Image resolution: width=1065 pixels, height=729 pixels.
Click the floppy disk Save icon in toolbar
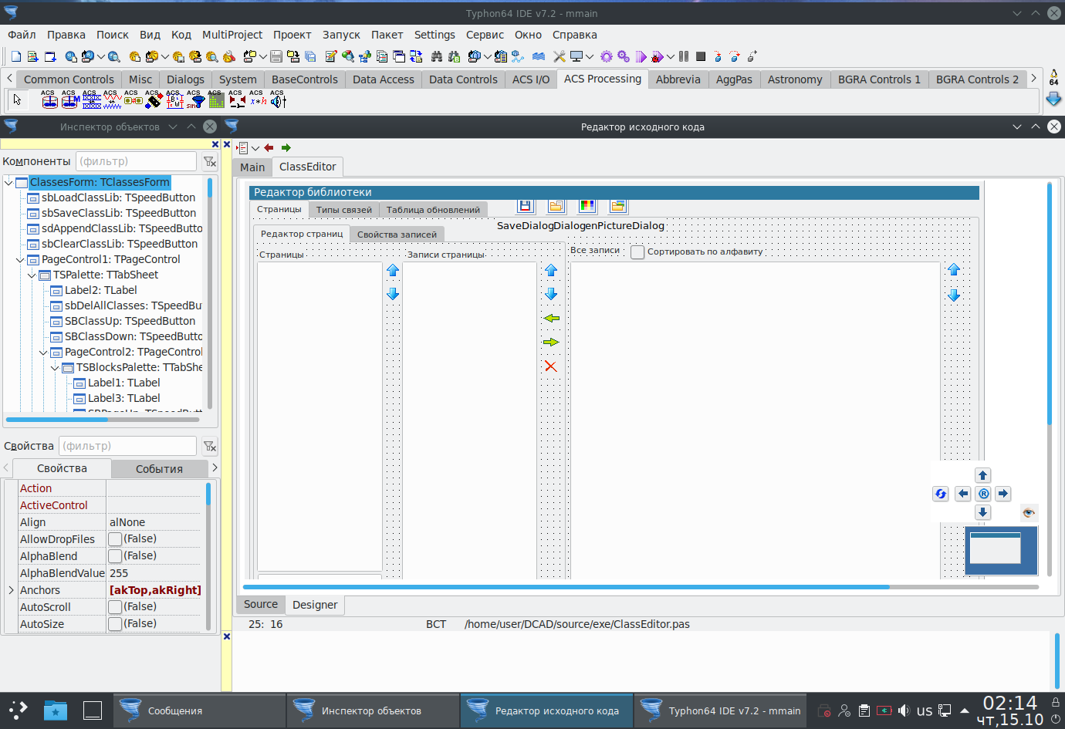click(x=276, y=56)
